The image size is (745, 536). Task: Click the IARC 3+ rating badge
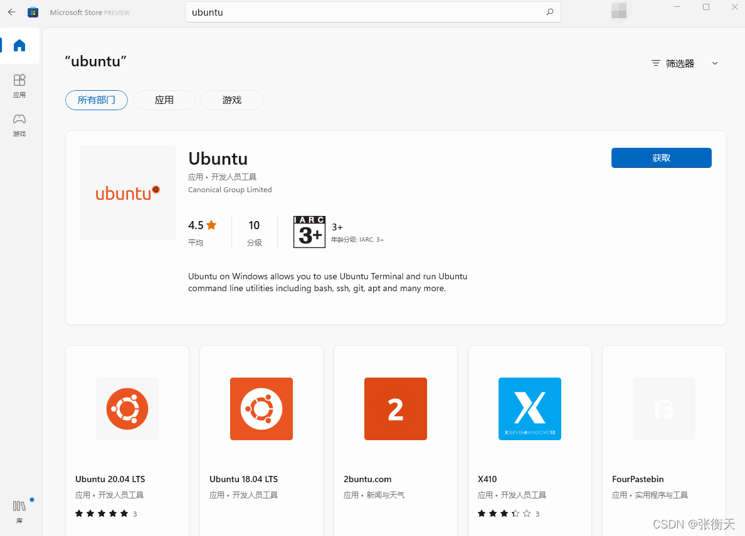coord(309,232)
